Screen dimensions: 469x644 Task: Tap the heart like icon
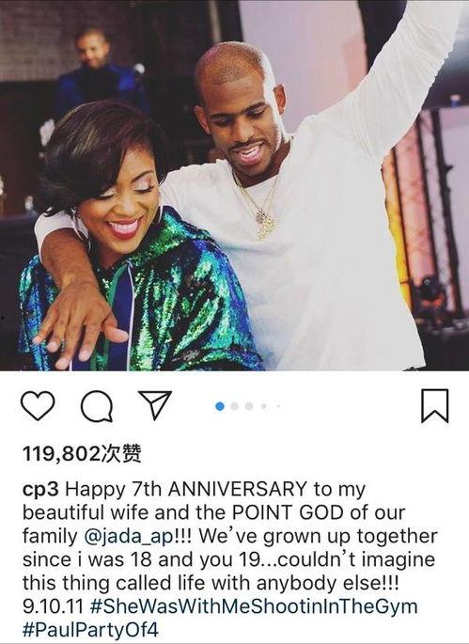pyautogui.click(x=38, y=405)
